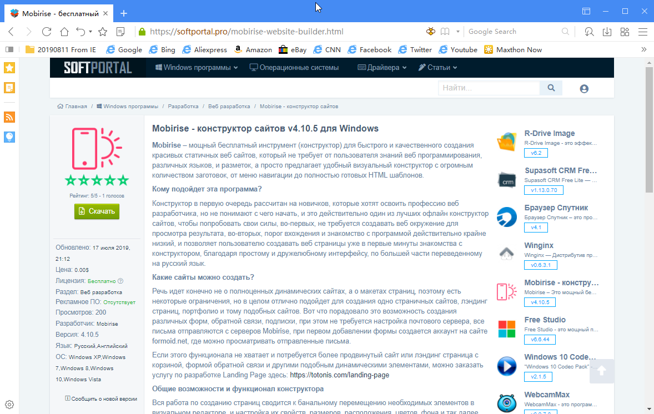Image resolution: width=654 pixels, height=414 pixels.
Task: Open the extensions grid icon
Action: click(x=625, y=32)
